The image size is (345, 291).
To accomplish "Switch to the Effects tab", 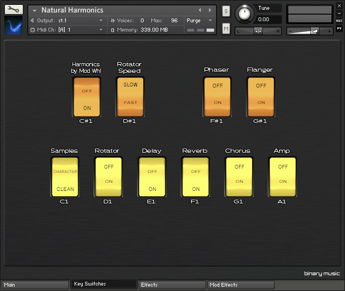I will 172,284.
